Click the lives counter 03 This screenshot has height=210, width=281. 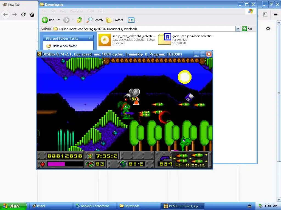[x=100, y=164]
